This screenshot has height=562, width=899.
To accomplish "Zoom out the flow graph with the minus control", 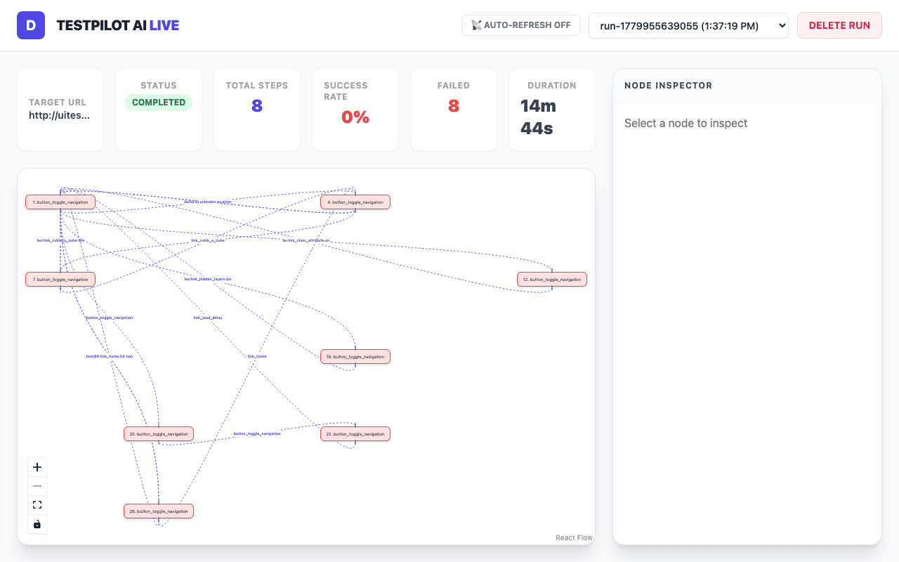I will point(37,486).
